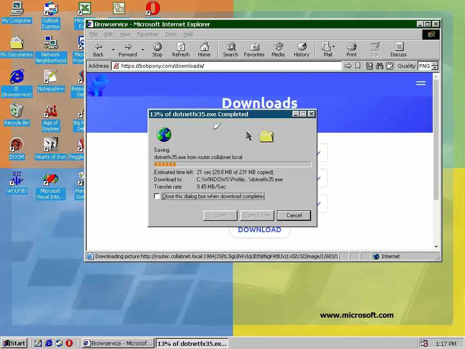Viewport: 465px width, 349px height.
Task: Click the binoculars find icon
Action: [x=379, y=66]
